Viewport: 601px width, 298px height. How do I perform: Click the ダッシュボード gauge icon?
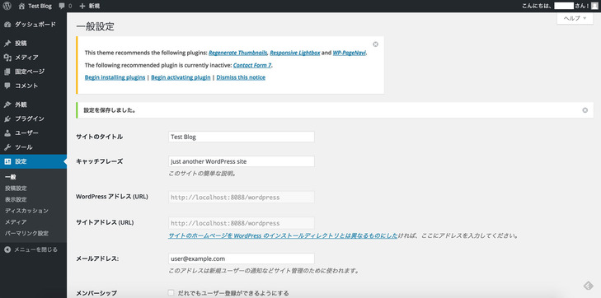tap(7, 25)
